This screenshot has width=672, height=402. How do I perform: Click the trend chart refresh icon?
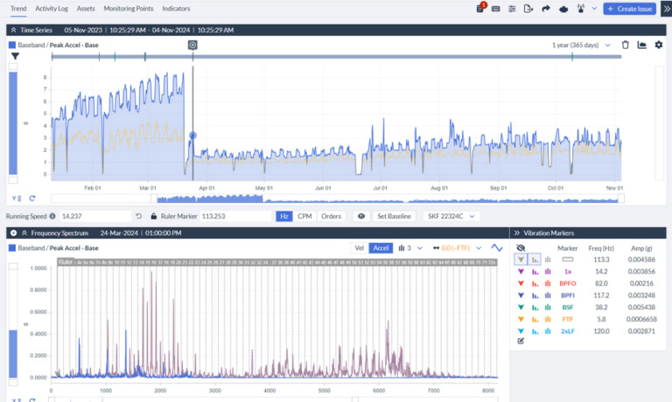point(32,198)
